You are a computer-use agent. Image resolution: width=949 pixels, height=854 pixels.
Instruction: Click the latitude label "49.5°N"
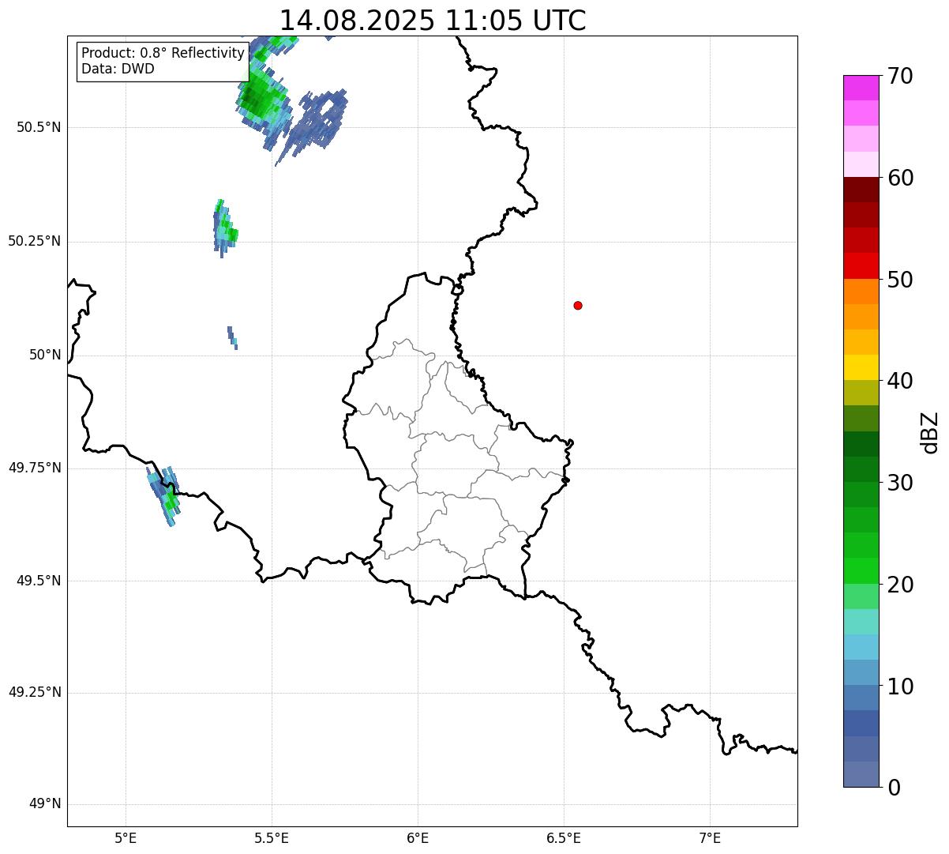click(x=39, y=581)
